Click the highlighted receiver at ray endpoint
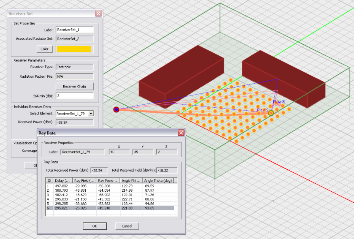 click(x=271, y=113)
